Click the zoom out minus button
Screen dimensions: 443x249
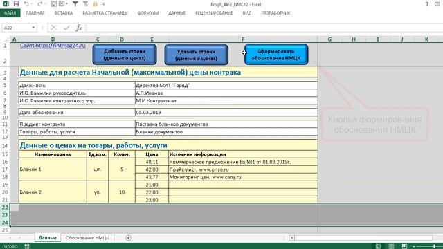[x=414, y=246]
